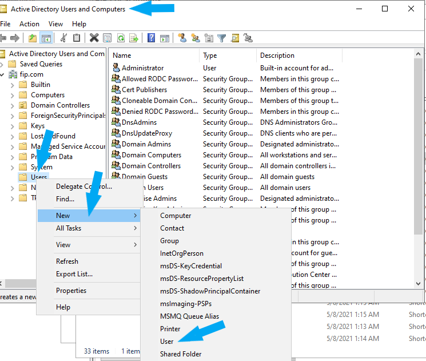
Task: Click the Cert Publishers group icon
Action: point(116,89)
